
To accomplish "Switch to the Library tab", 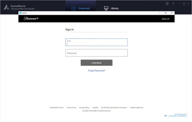I will point(111,8).
